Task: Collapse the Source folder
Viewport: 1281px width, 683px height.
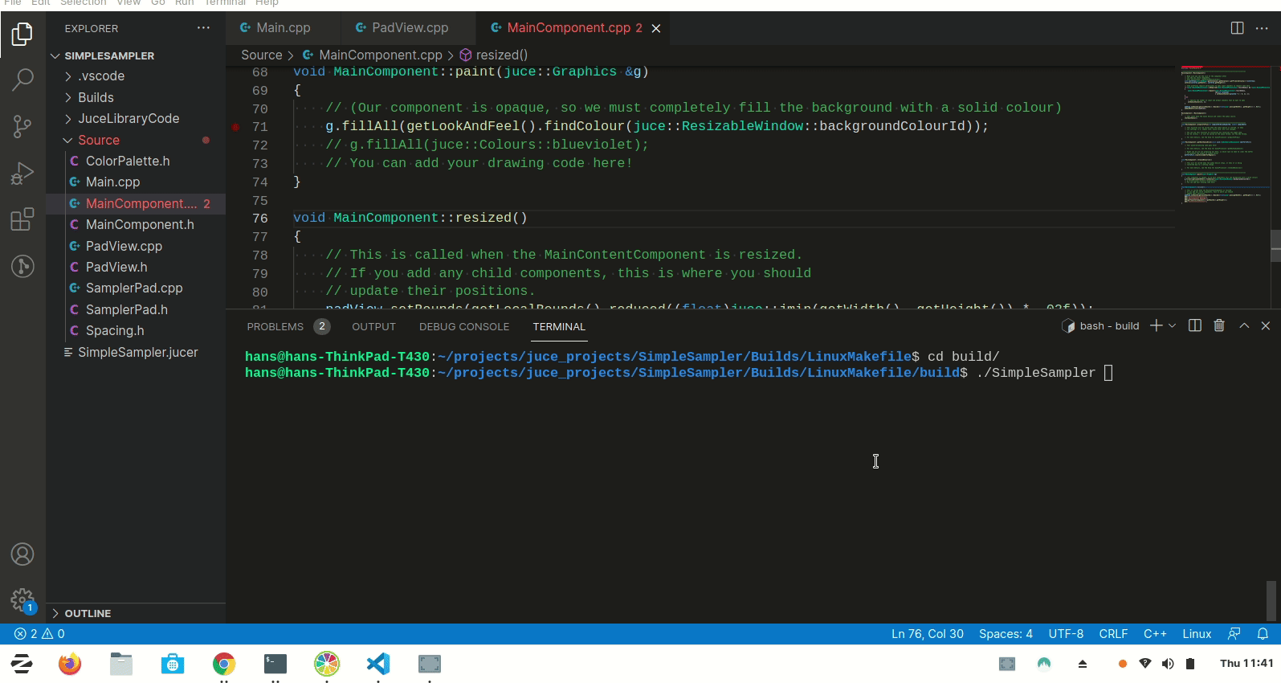Action: 99,140
